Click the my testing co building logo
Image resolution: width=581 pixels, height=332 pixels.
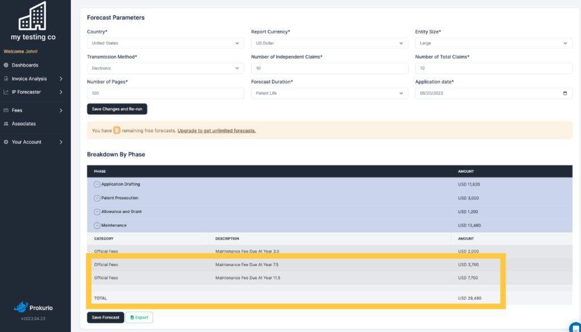click(x=33, y=16)
